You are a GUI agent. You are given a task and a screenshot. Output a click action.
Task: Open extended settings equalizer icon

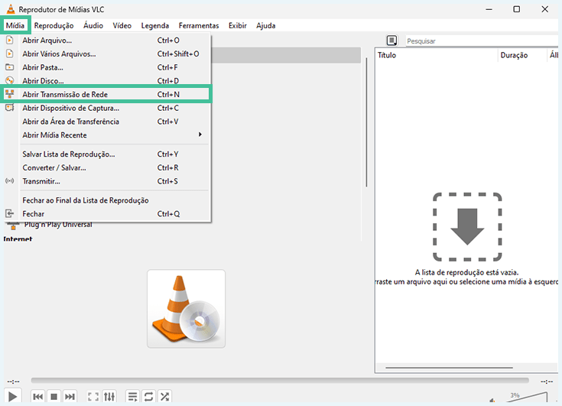pyautogui.click(x=109, y=396)
